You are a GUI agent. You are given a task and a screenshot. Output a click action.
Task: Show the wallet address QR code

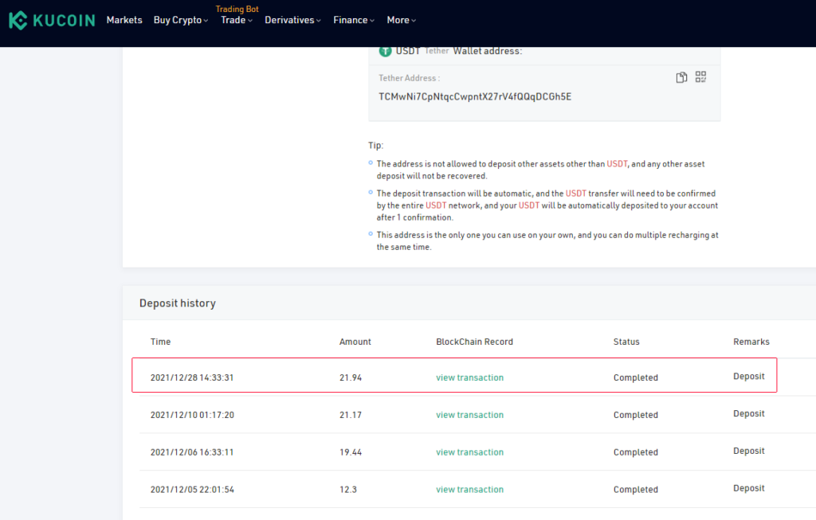click(x=700, y=77)
